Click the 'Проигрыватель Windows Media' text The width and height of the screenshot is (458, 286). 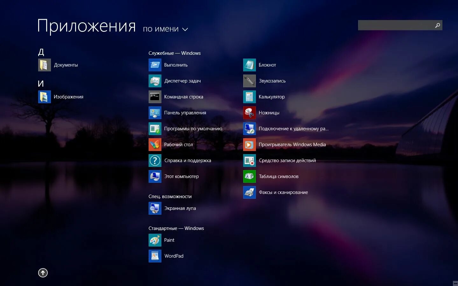[x=292, y=145]
